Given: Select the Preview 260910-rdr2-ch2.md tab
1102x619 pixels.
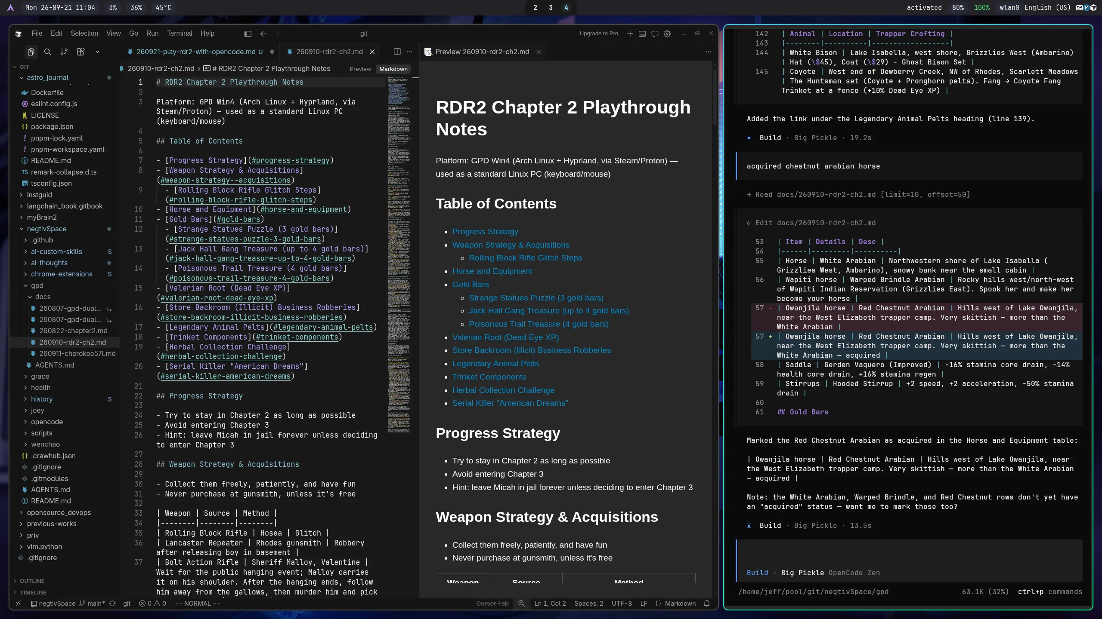Looking at the screenshot, I should coord(482,52).
